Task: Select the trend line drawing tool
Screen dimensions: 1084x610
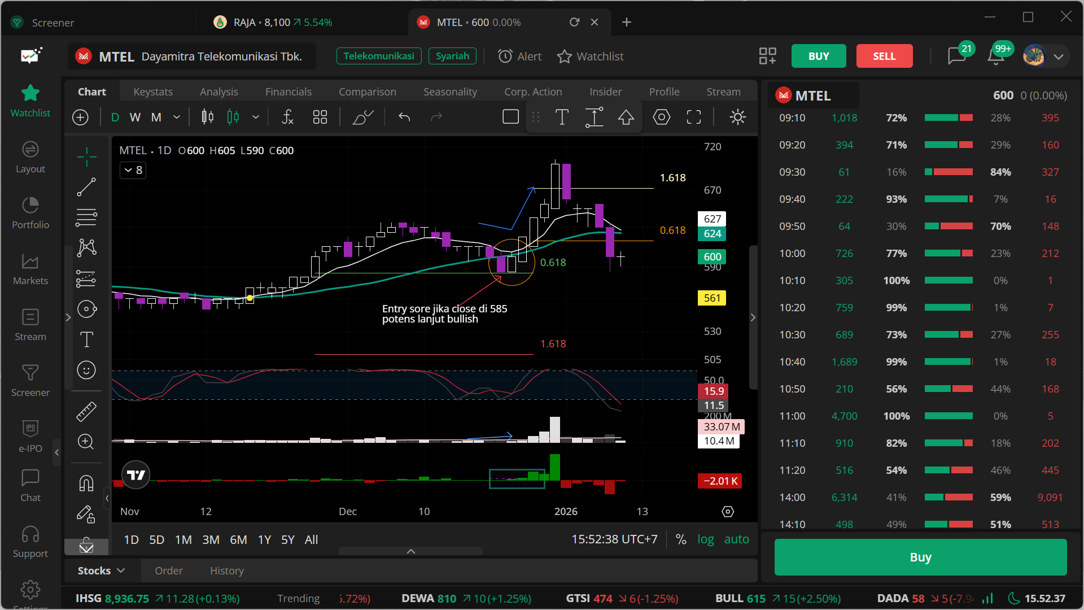Action: click(86, 187)
